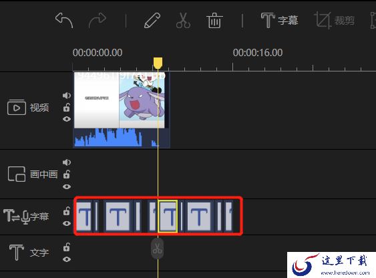
Task: Toggle the 文字 track eye icon
Action: tap(67, 259)
